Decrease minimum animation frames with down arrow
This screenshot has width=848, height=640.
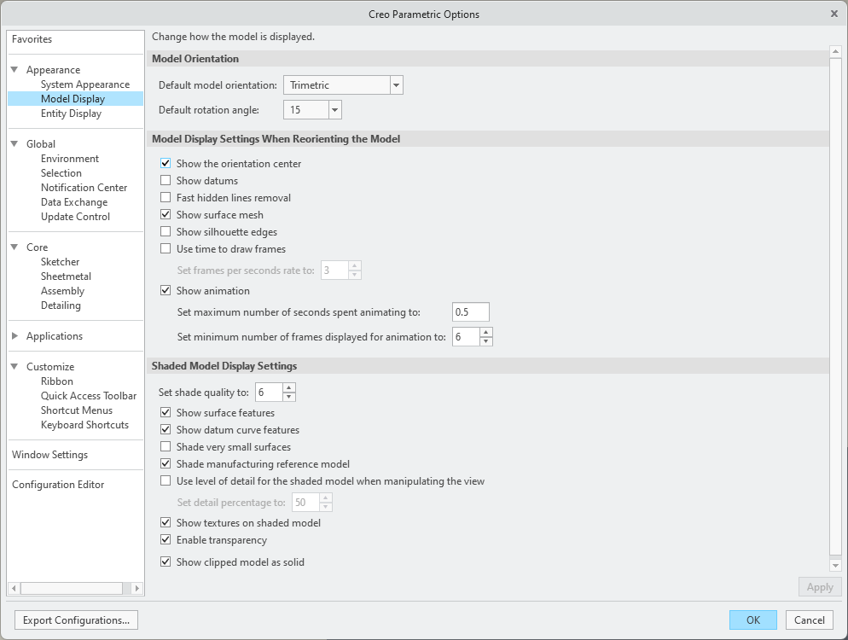click(486, 341)
